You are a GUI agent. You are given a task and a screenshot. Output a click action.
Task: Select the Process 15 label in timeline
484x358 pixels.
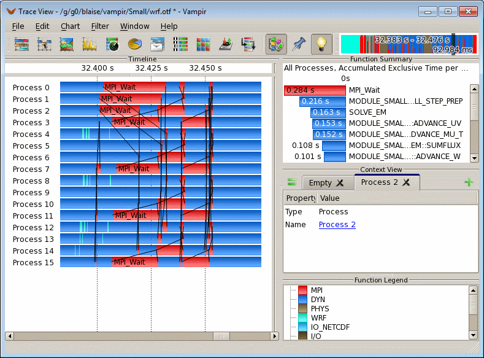coord(33,263)
